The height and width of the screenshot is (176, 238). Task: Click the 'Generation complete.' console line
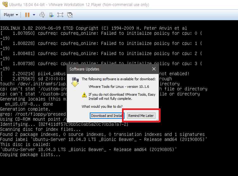pyautogui.click(x=25, y=109)
